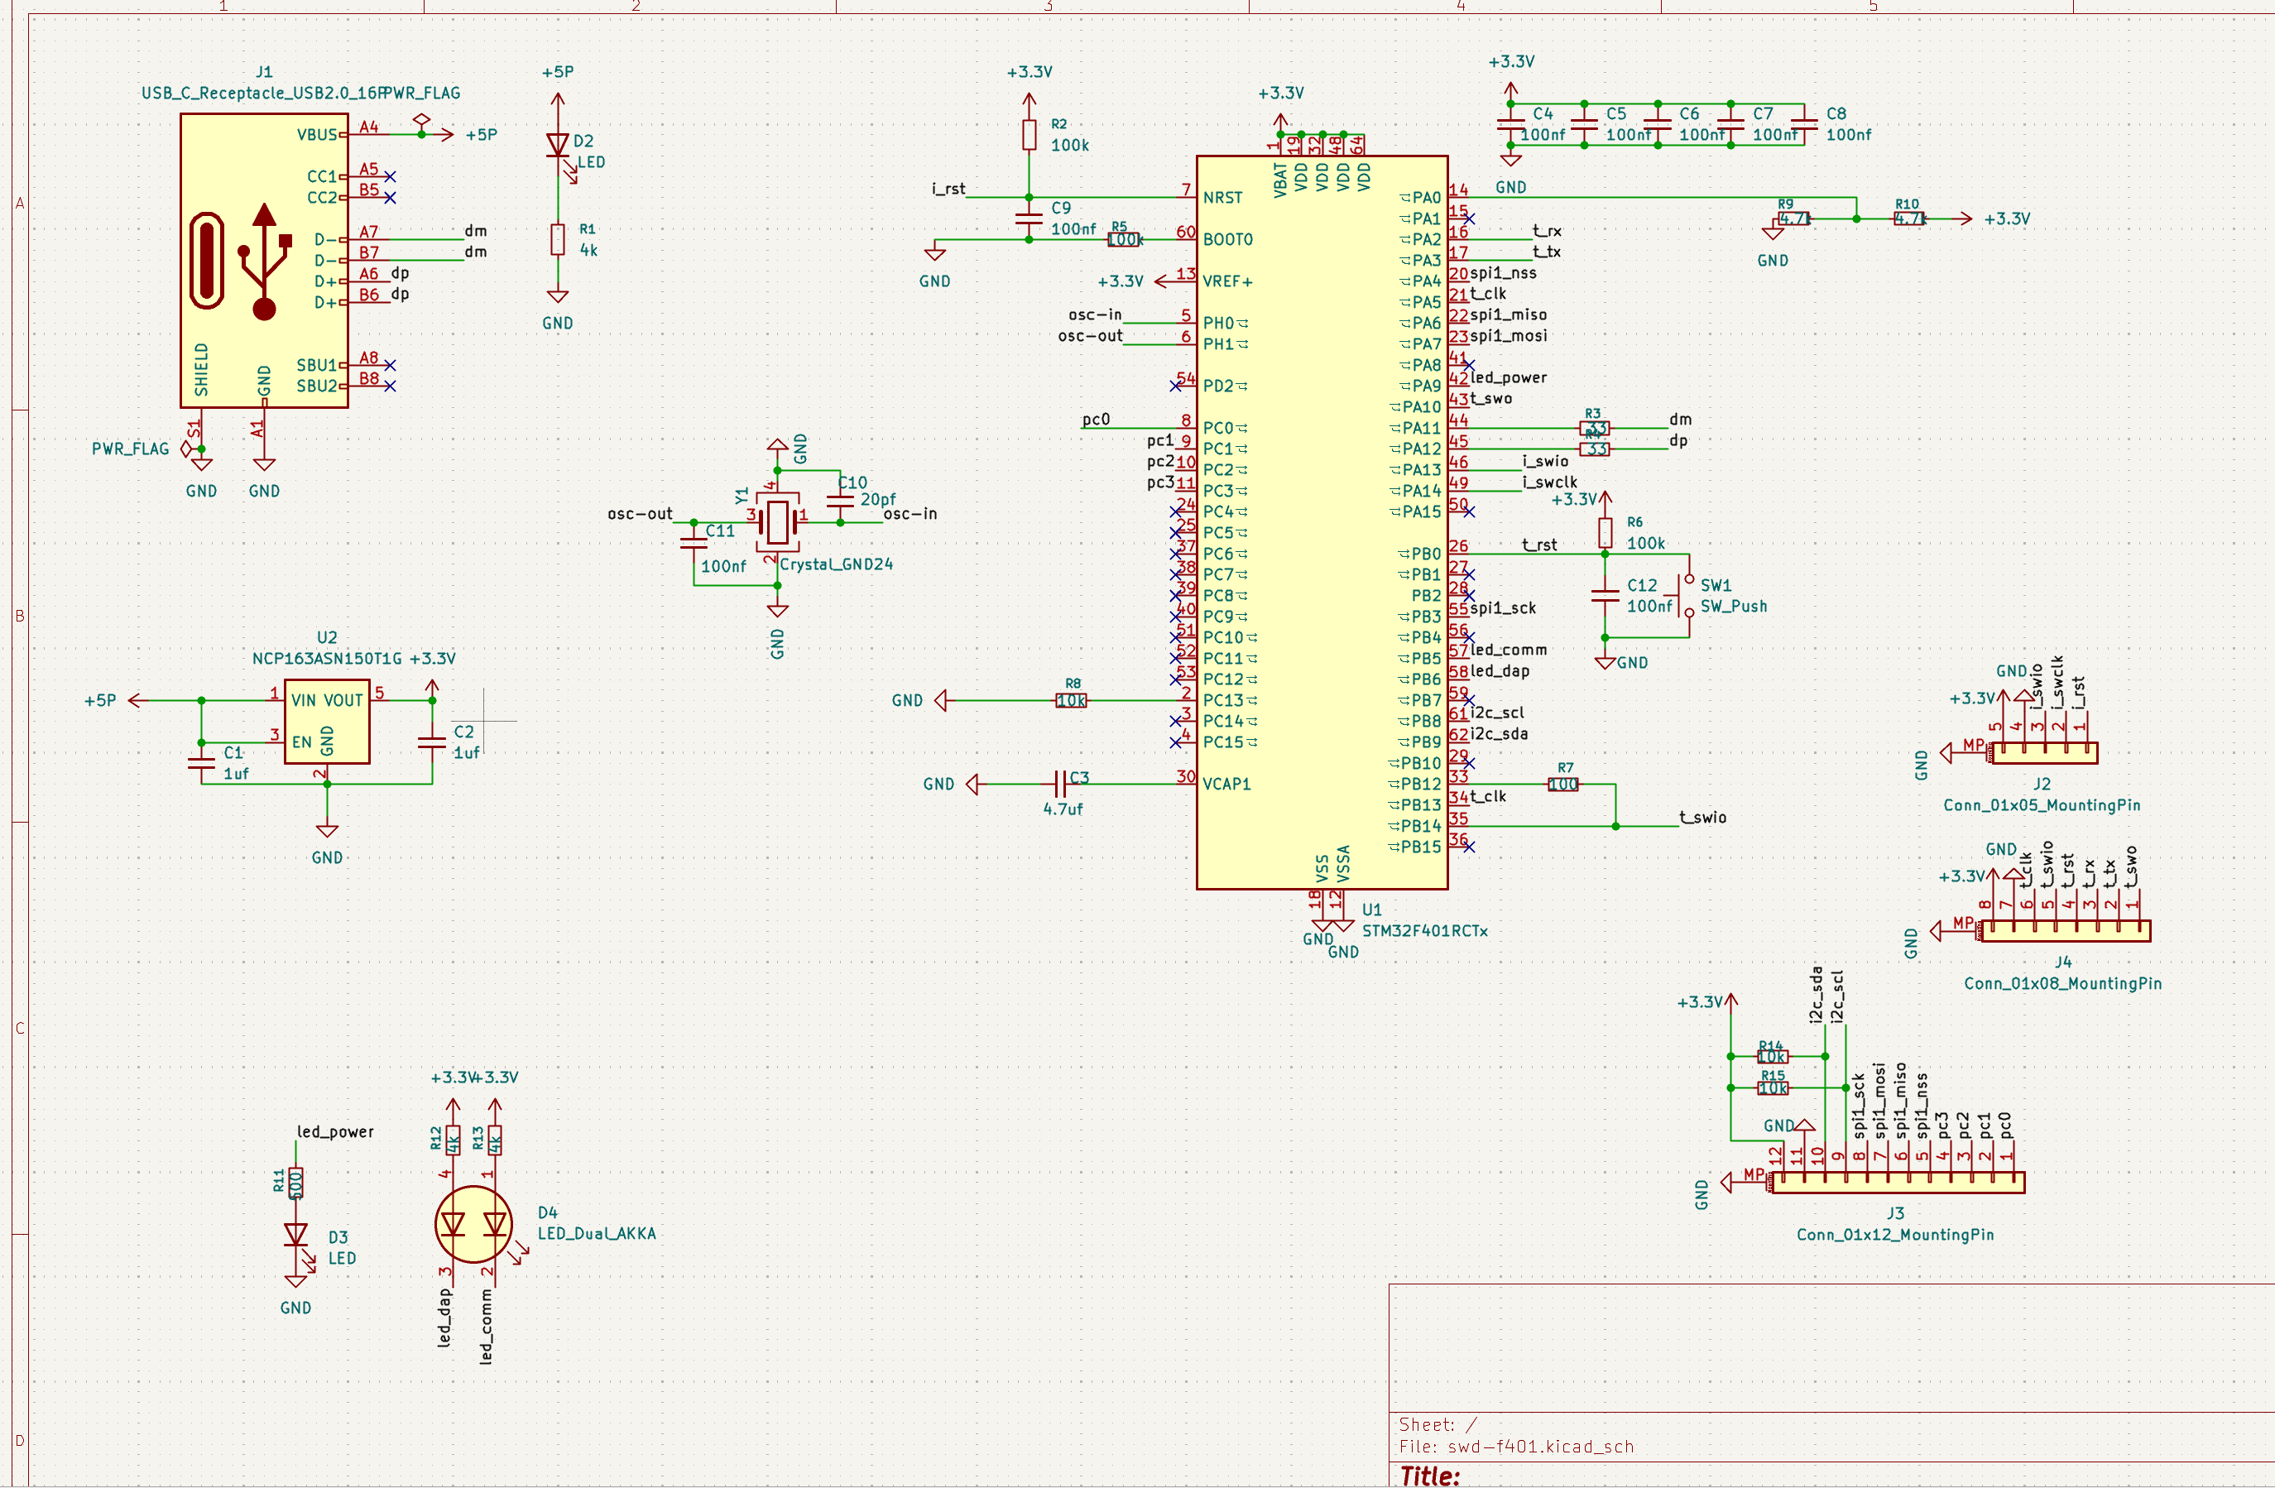The image size is (2275, 1488).
Task: Click the osc-out label near crystal
Action: [640, 514]
